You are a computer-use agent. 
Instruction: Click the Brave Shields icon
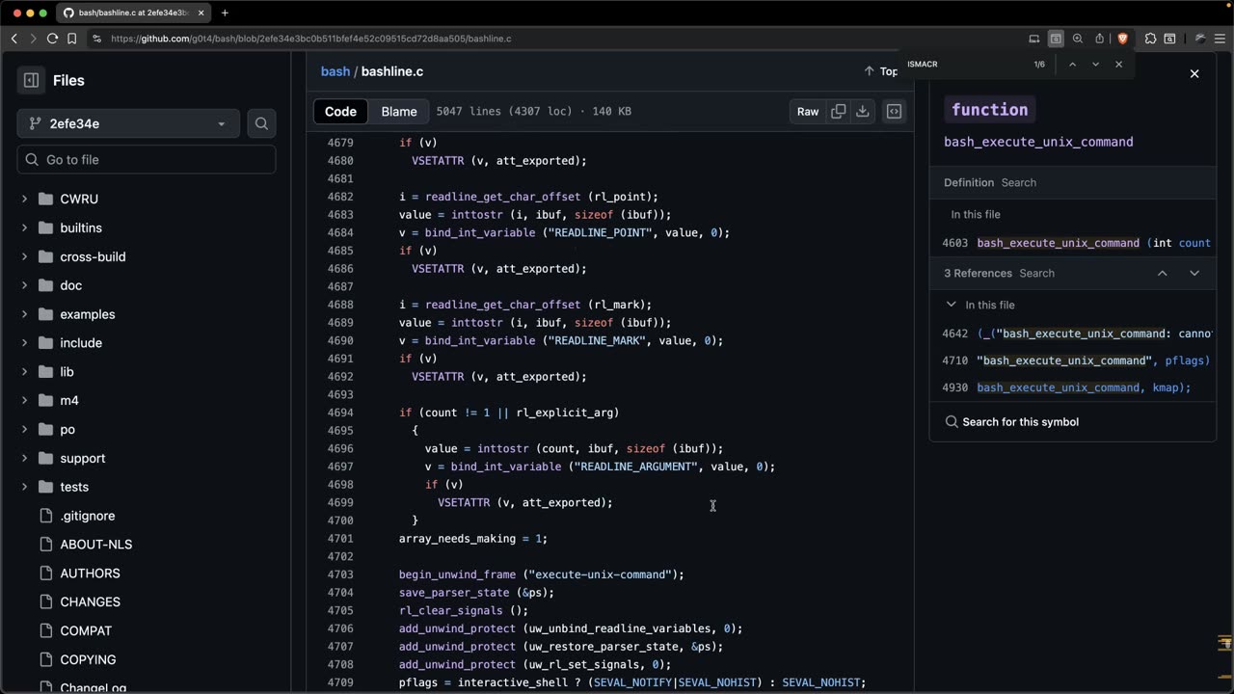(1122, 39)
